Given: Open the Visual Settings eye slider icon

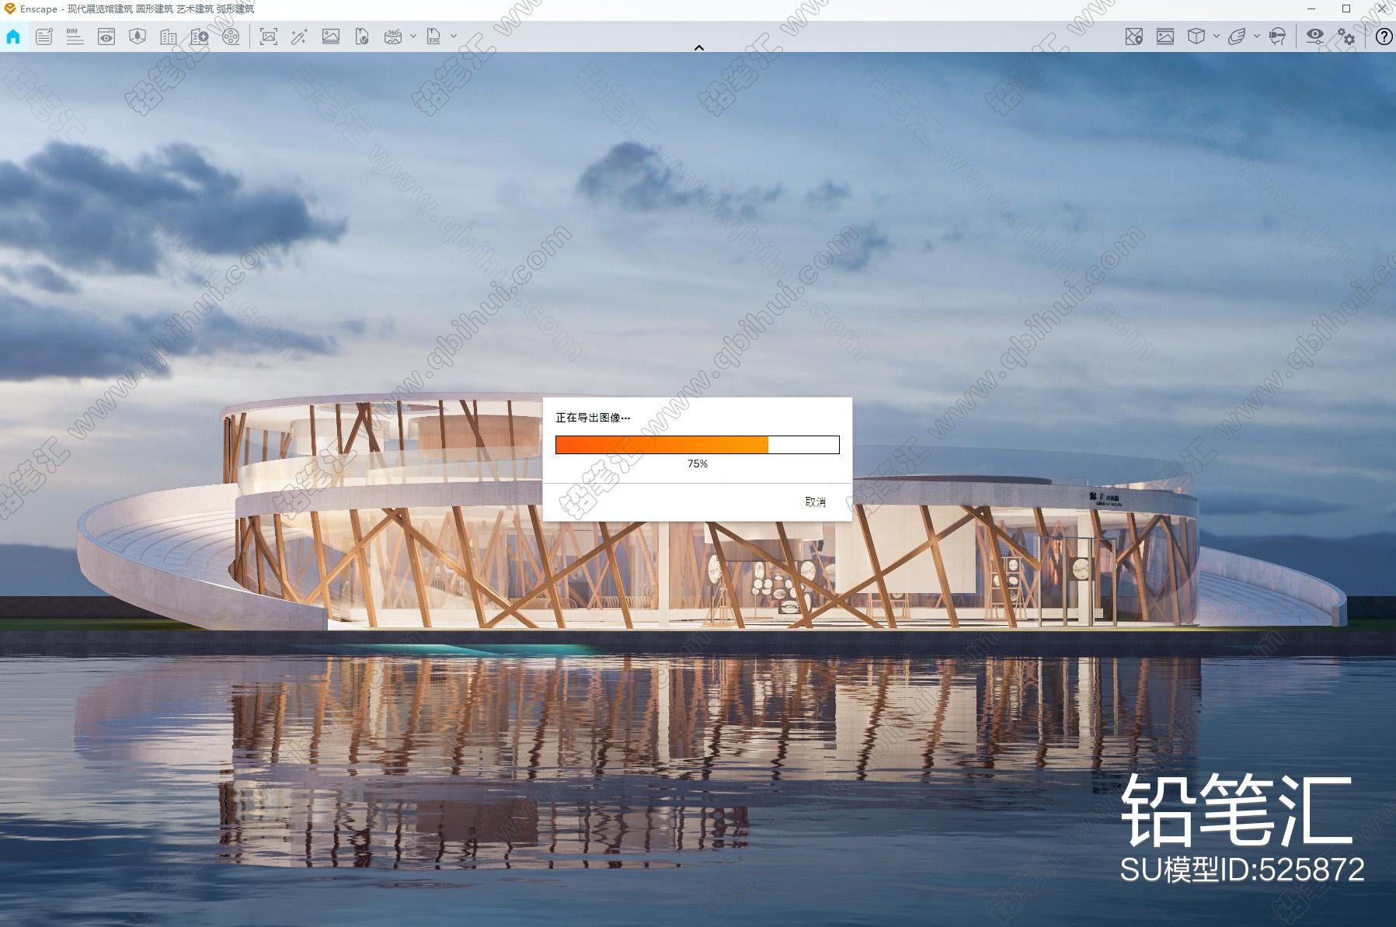Looking at the screenshot, I should (x=1314, y=36).
